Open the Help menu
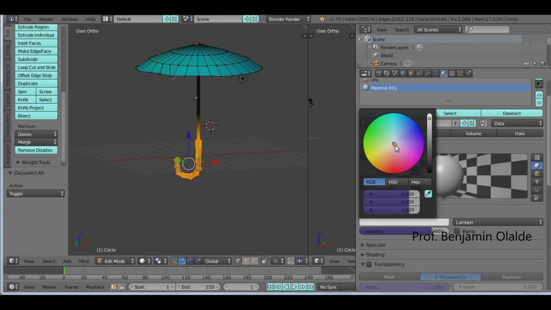This screenshot has height=310, width=551. (90, 19)
